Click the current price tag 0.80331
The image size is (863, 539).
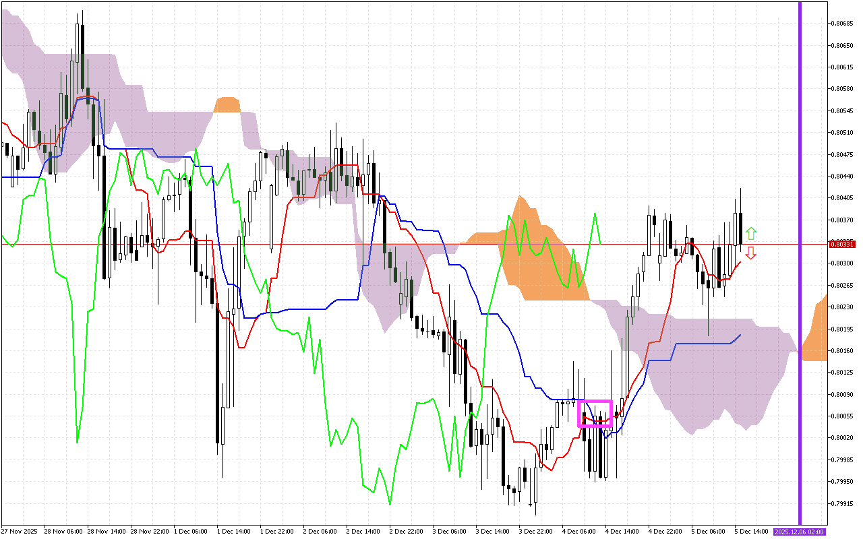[841, 244]
